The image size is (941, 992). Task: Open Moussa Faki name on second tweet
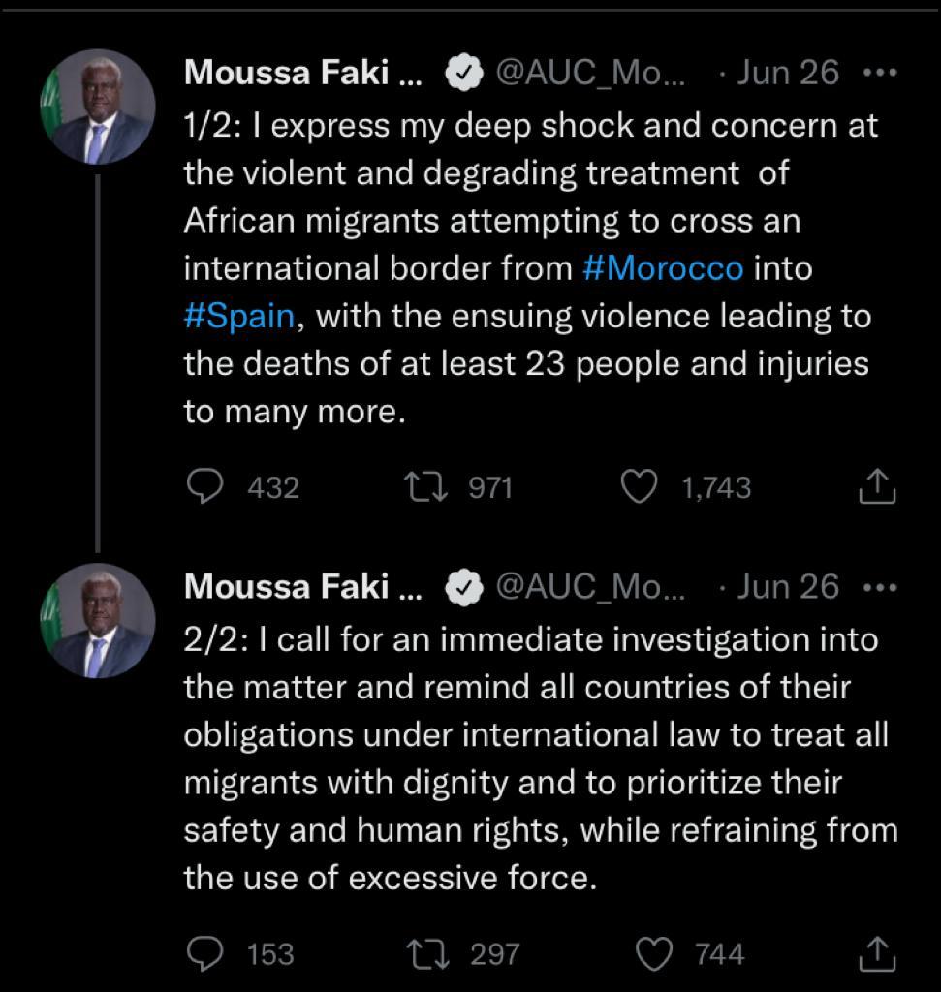click(302, 587)
